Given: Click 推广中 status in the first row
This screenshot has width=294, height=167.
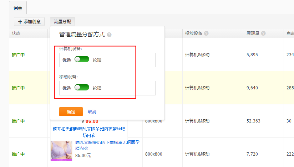Looking at the screenshot, I should pyautogui.click(x=18, y=55).
